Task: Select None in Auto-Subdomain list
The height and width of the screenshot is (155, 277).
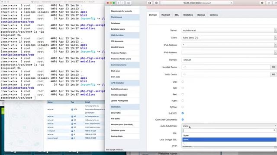Action: click(229, 136)
